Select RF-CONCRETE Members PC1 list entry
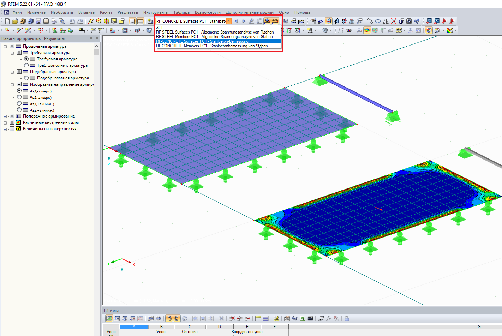502x336 pixels. coord(218,46)
